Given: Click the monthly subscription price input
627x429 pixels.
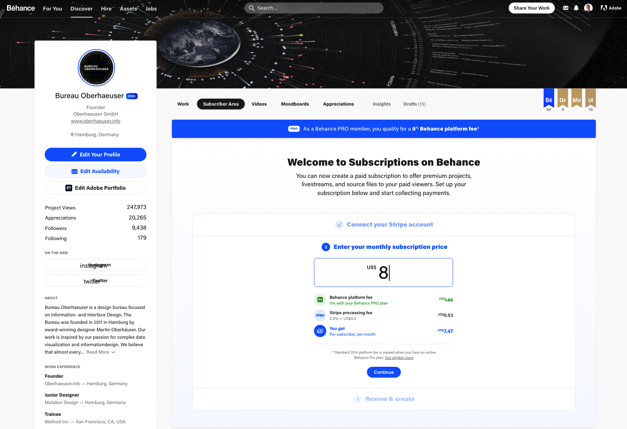Looking at the screenshot, I should point(383,273).
